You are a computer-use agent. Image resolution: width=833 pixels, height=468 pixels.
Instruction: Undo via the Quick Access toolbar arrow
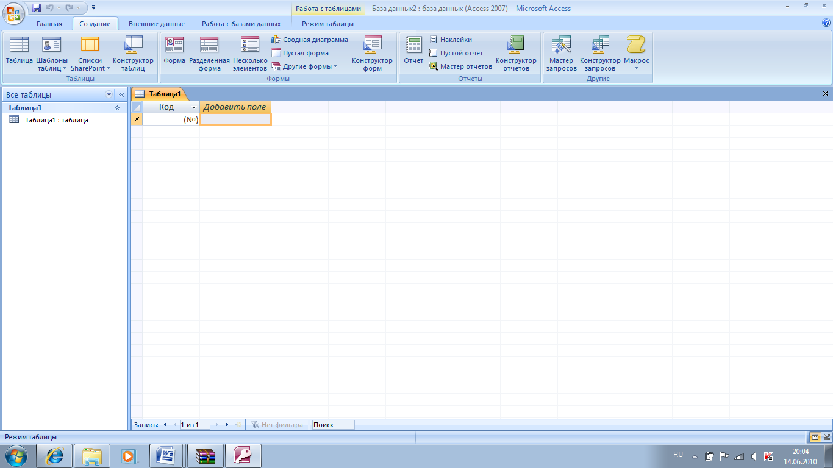50,8
